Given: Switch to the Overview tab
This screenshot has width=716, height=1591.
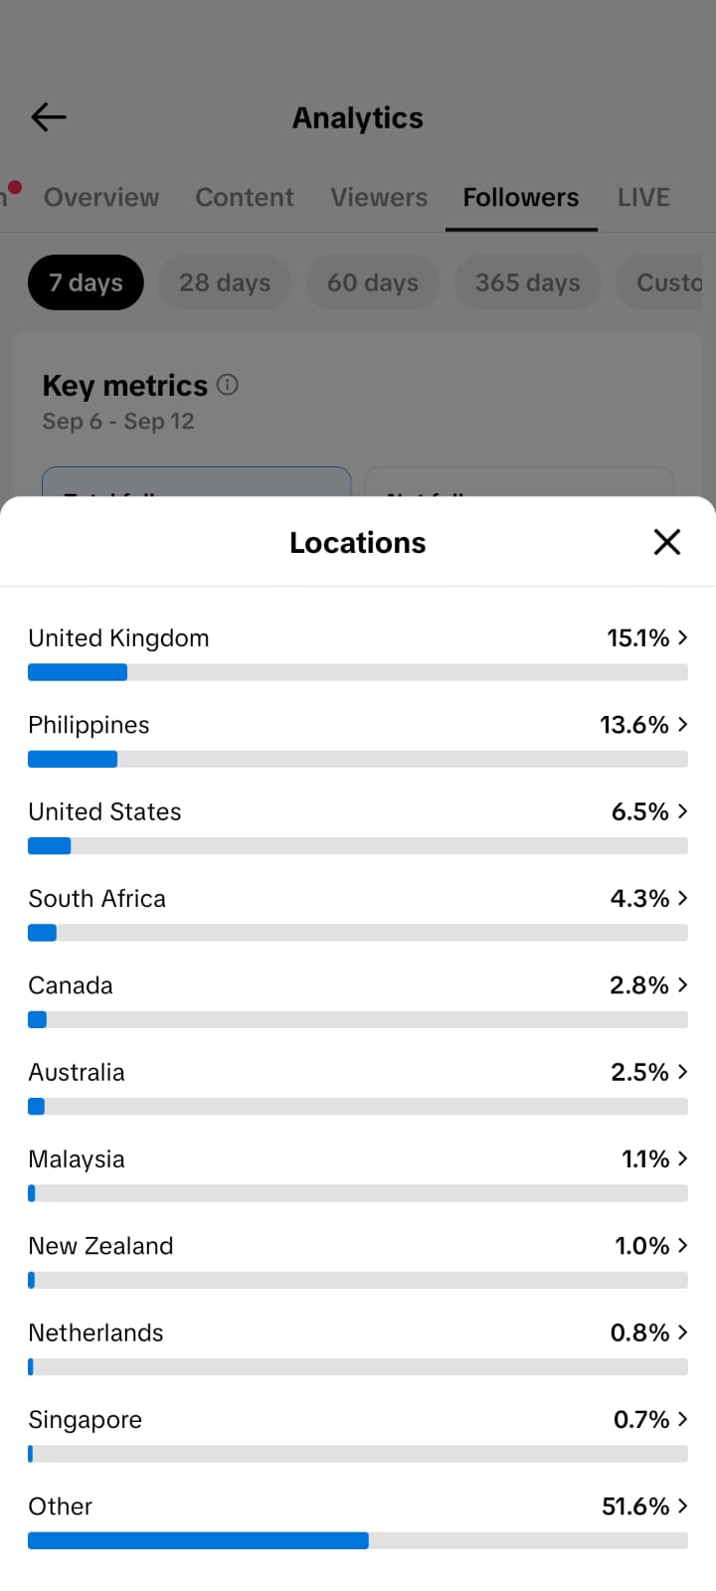Looking at the screenshot, I should tap(101, 197).
